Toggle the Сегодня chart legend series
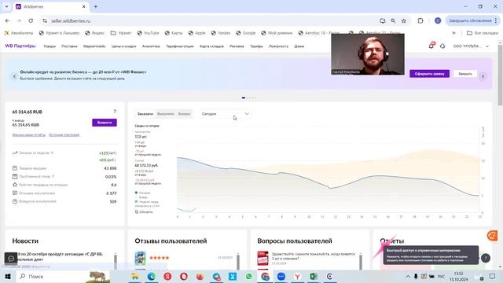 pos(142,193)
